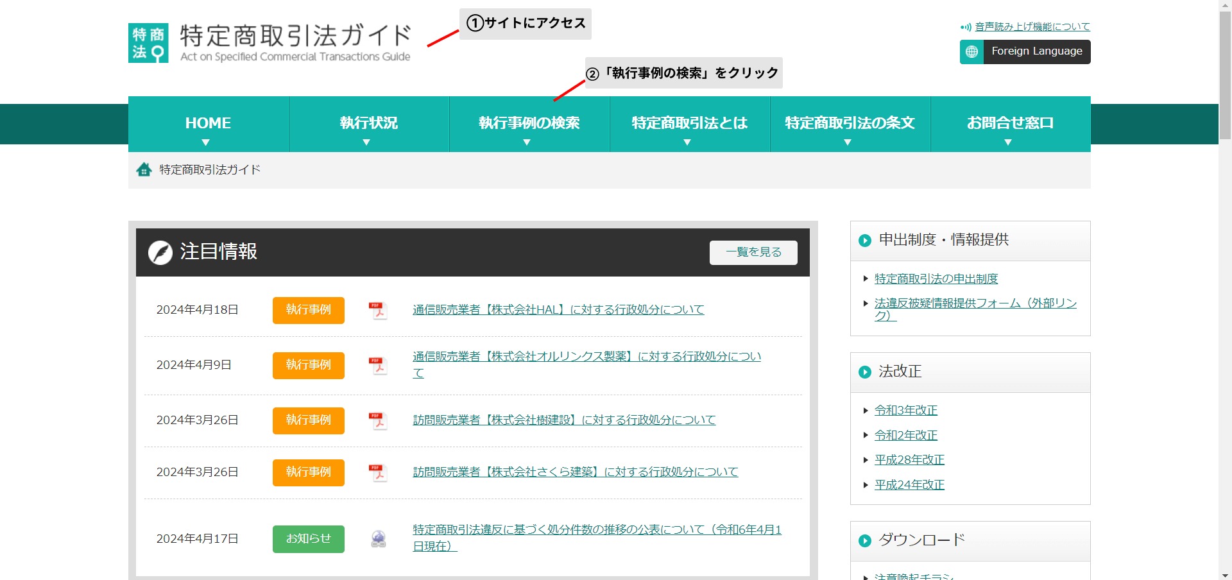Open the 特定商取引法の条文 menu

click(x=850, y=124)
